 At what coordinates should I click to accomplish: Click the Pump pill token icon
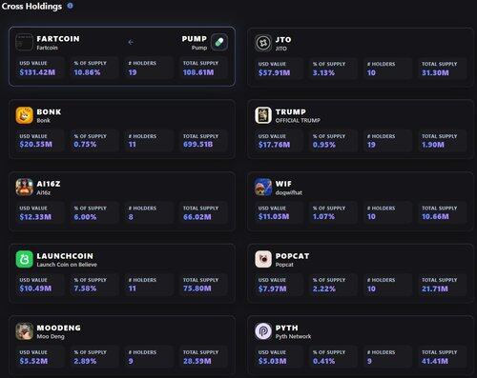coord(219,42)
